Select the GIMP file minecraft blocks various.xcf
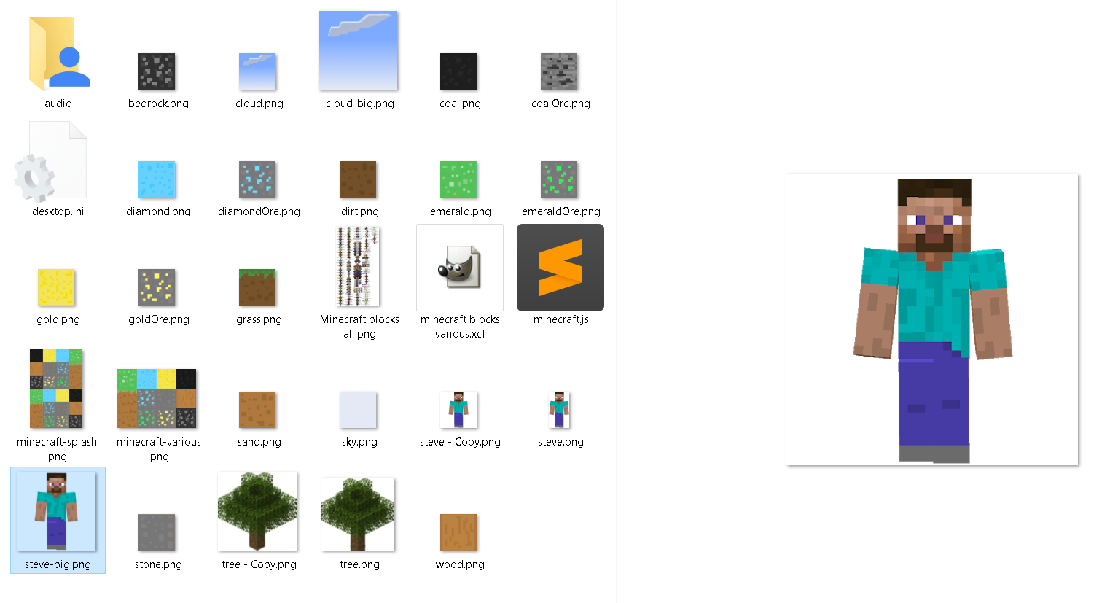 point(460,268)
